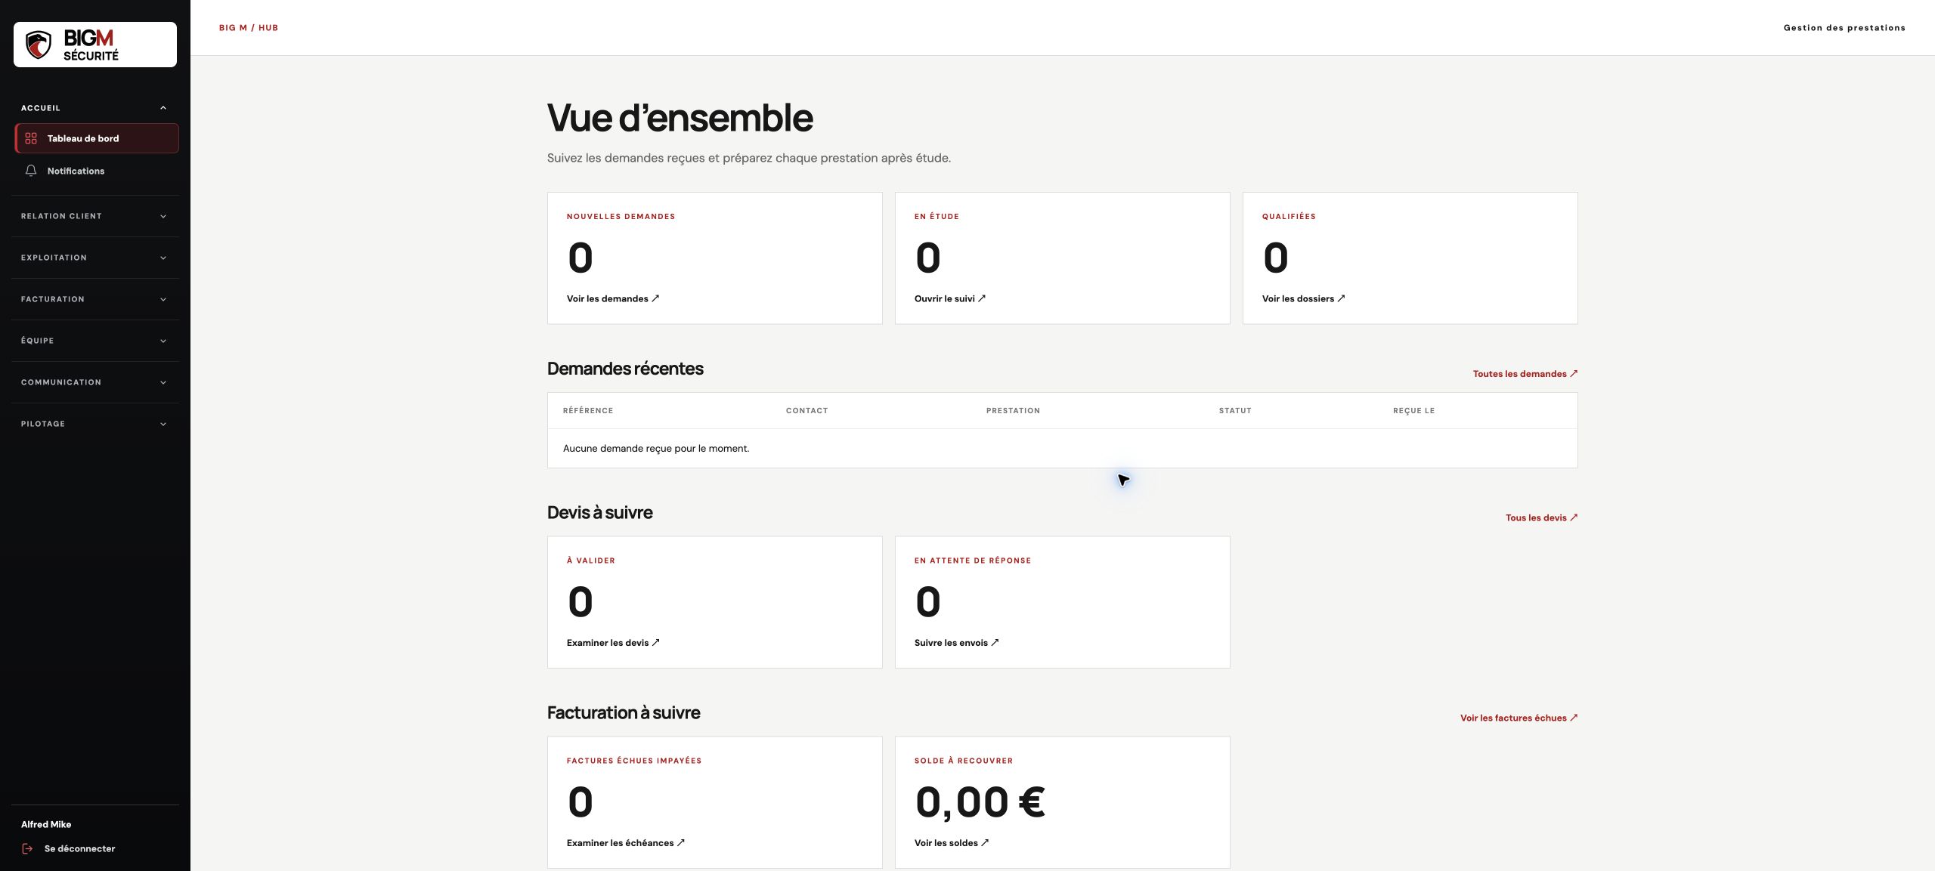Click the Contact column header
Image resolution: width=1935 pixels, height=871 pixels.
click(807, 411)
